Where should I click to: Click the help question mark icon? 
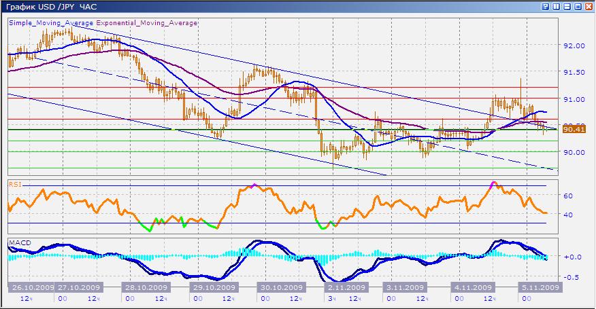coord(546,6)
